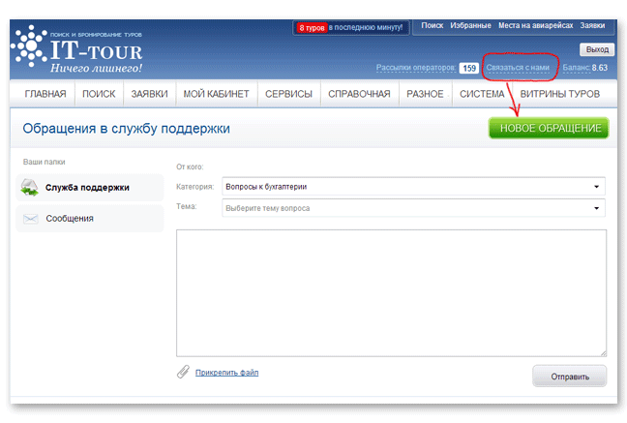Click the 'Обращения в службу поддержки' heading
627x423 pixels.
pyautogui.click(x=126, y=129)
